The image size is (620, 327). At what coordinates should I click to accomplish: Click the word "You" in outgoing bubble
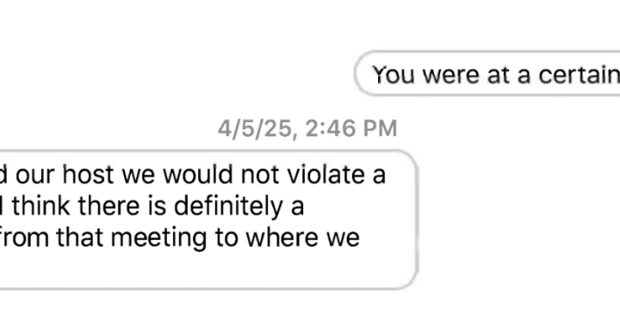click(394, 75)
